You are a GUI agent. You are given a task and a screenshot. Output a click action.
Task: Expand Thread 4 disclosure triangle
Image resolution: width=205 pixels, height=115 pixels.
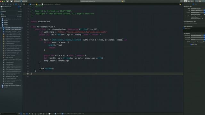pyautogui.click(x=1, y=24)
